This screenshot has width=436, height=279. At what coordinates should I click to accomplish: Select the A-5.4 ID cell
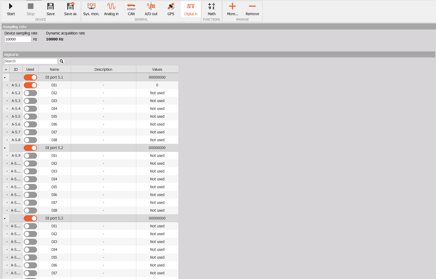point(16,109)
